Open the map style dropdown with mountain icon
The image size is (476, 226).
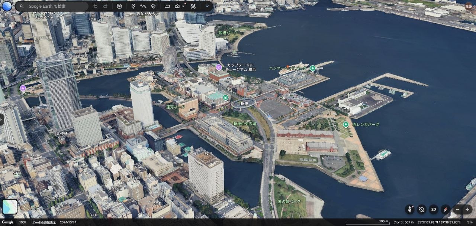[179, 6]
